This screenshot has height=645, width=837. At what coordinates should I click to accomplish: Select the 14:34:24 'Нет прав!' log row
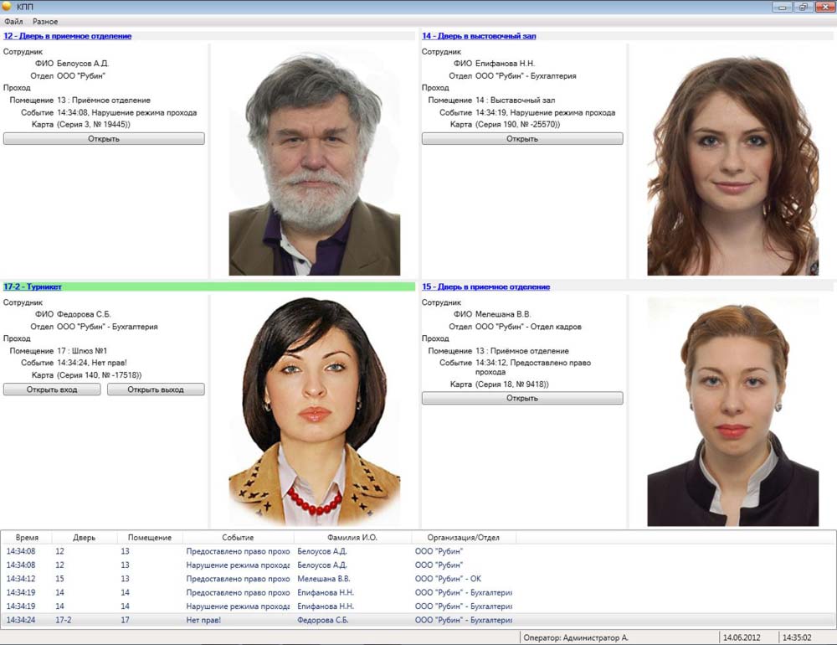coord(251,621)
